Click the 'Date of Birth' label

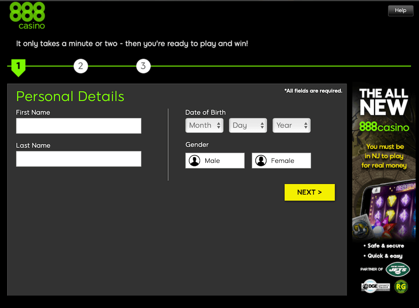(x=205, y=112)
